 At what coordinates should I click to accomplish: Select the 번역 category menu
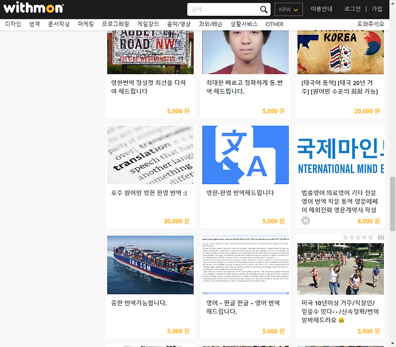point(35,24)
